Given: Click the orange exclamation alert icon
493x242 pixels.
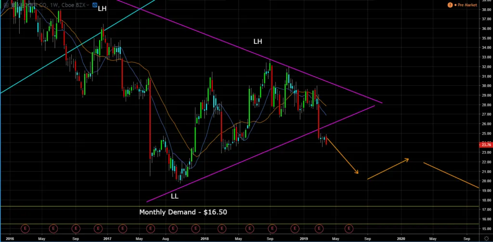Looking at the screenshot, I should 450,5.
